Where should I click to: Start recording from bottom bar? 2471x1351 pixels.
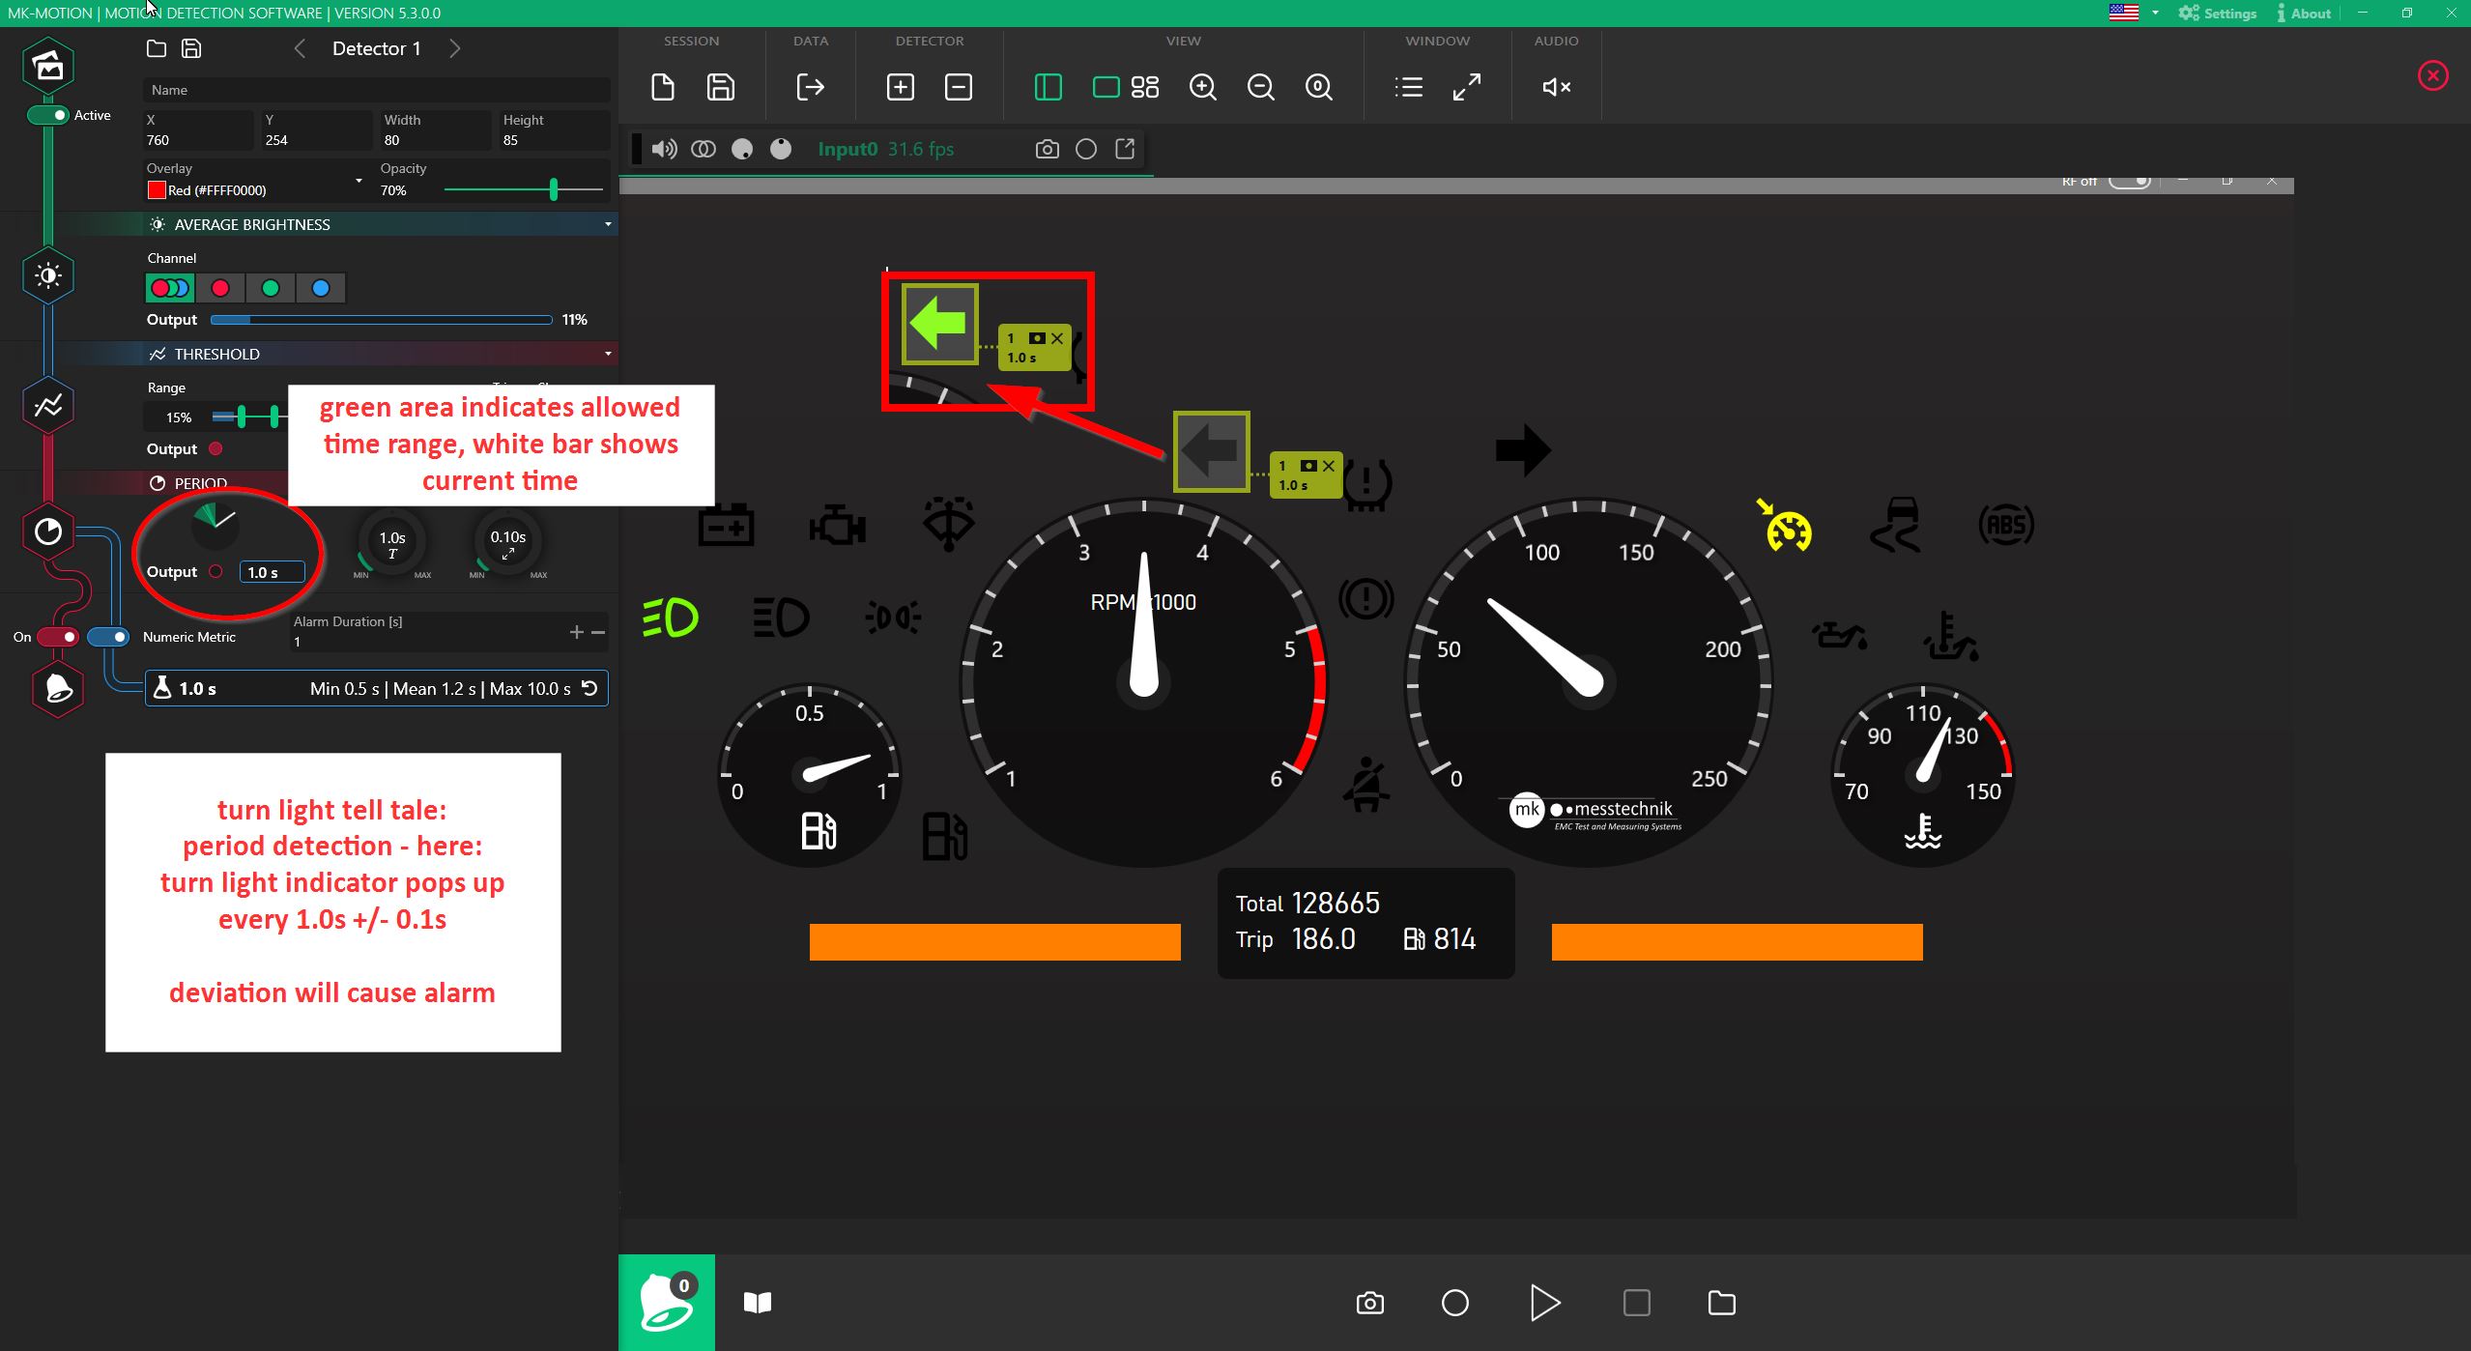1455,1303
